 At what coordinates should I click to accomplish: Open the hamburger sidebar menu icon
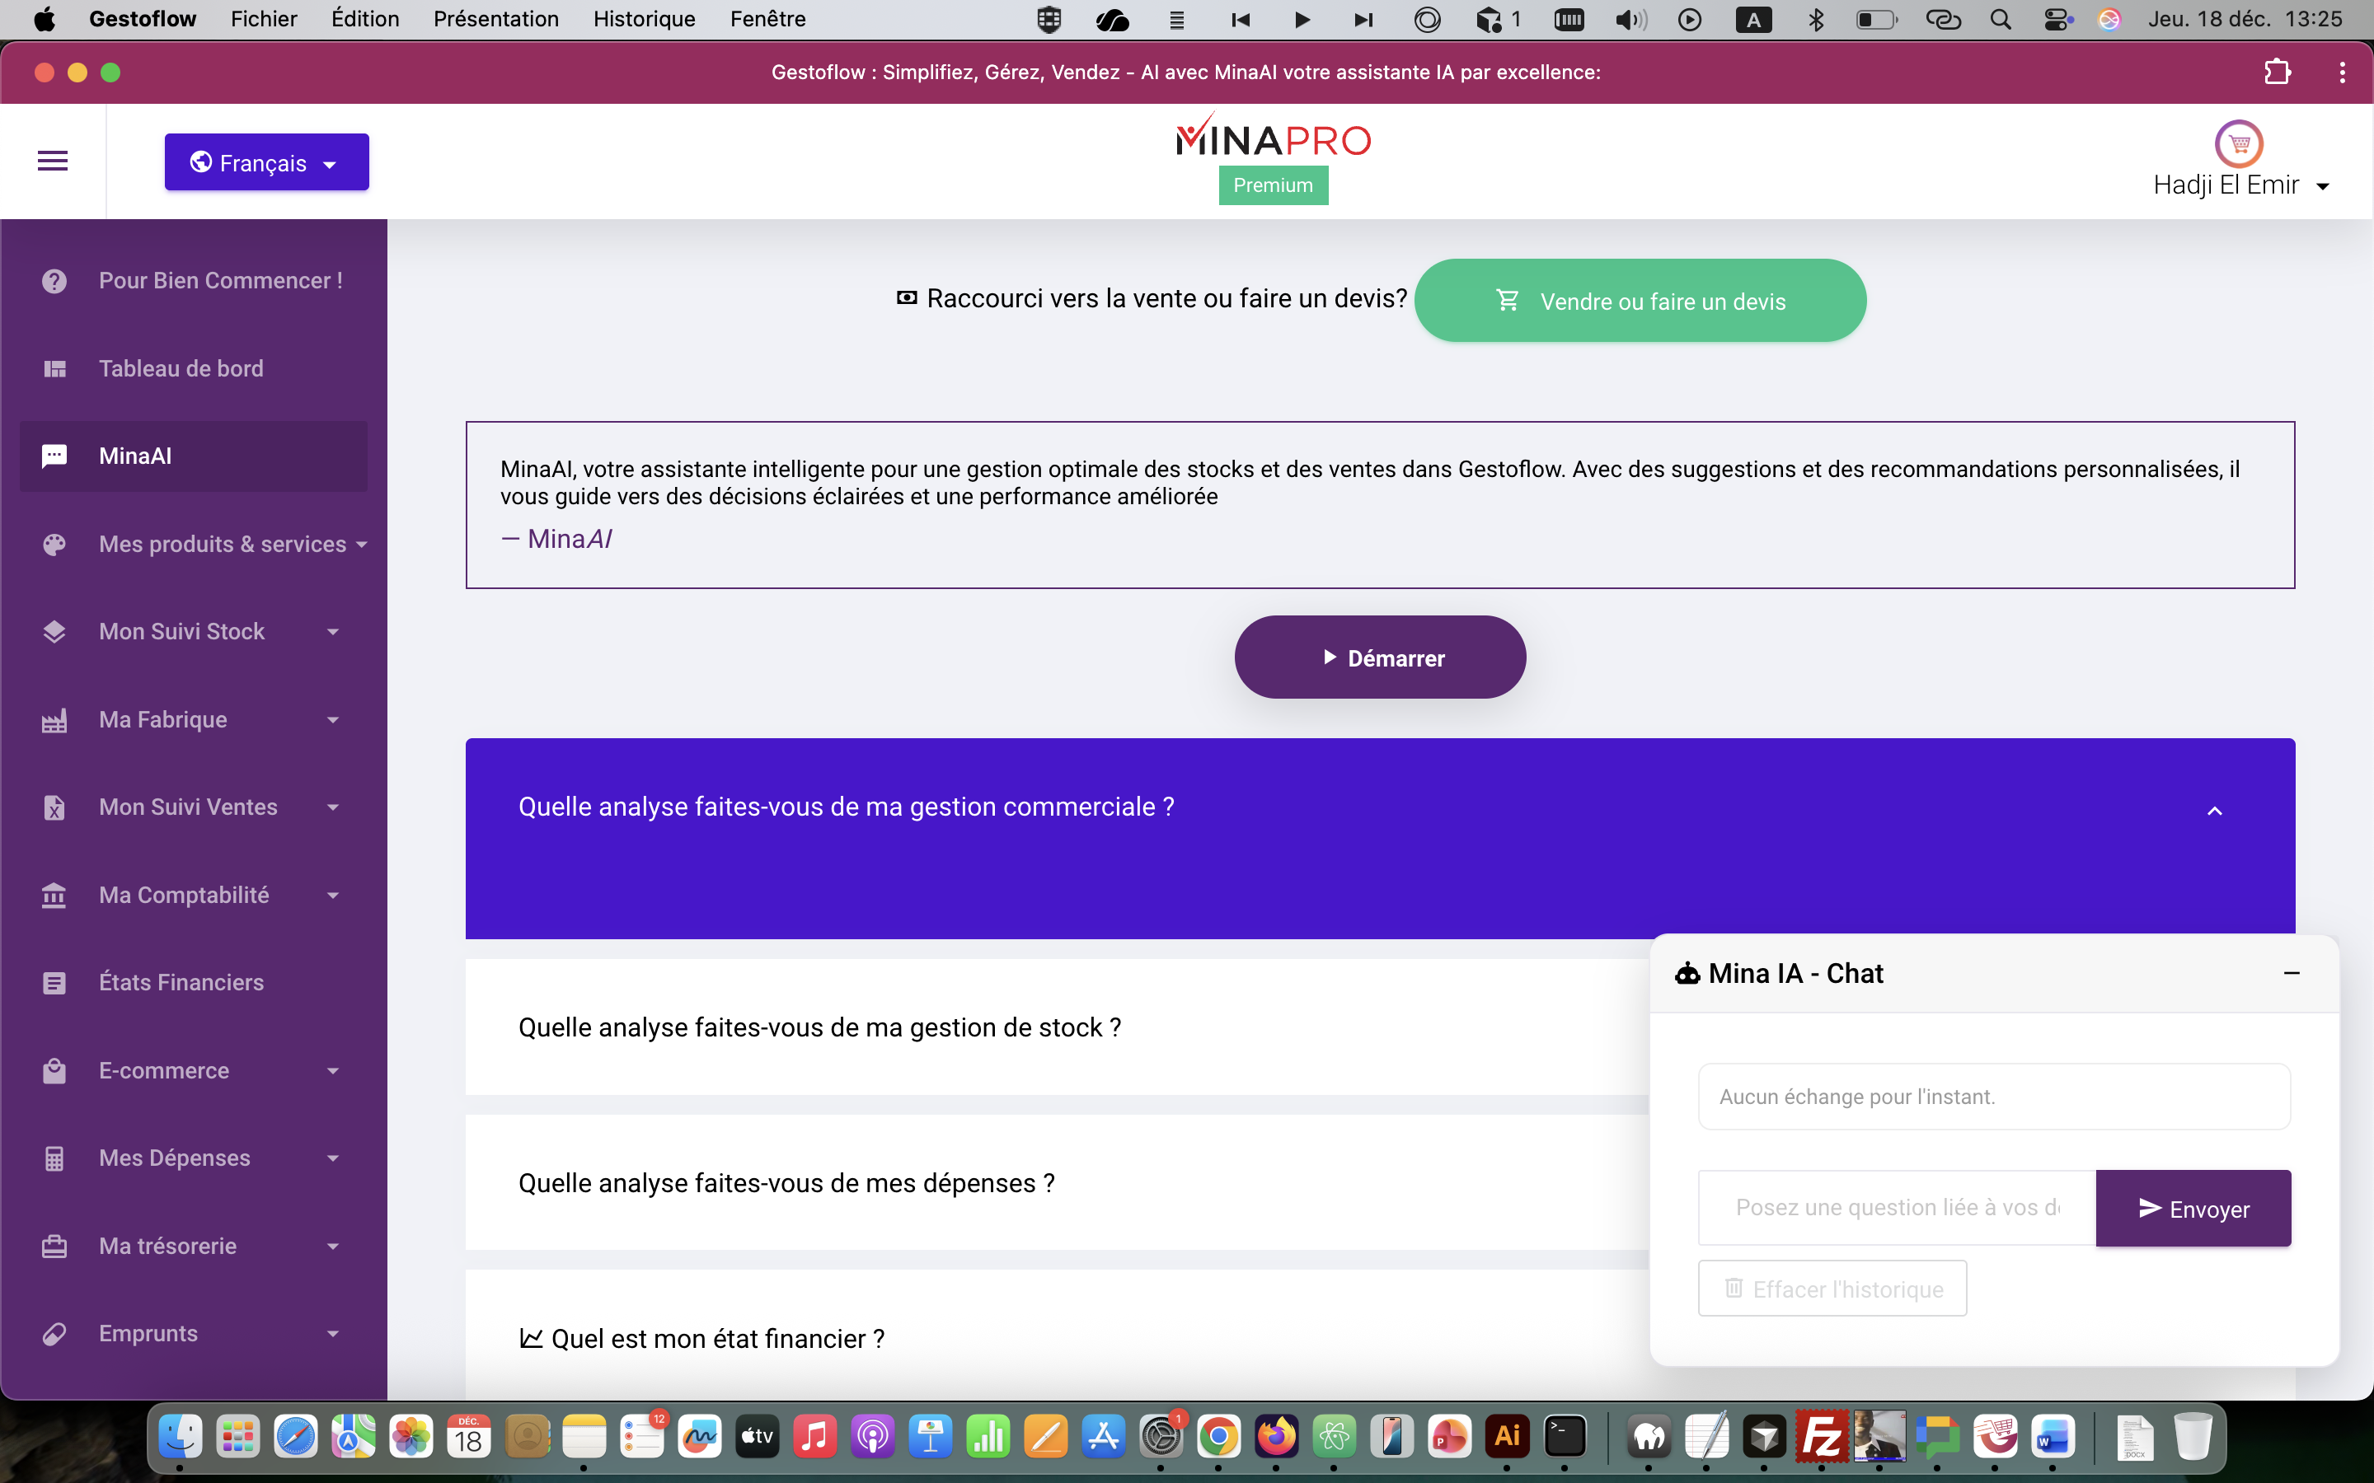[x=53, y=161]
